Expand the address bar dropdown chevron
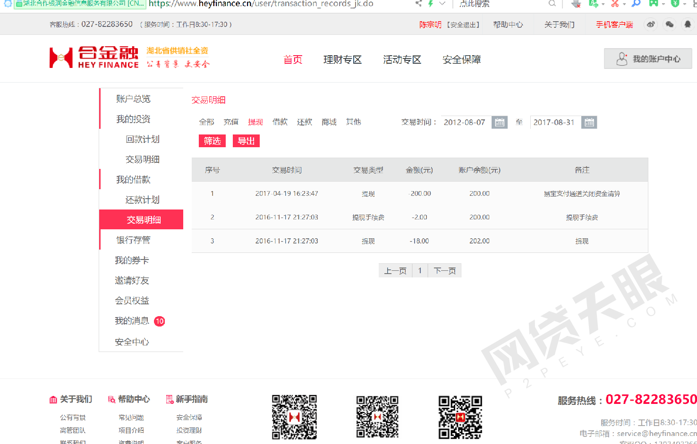Screen dimensions: 697x444 click(442, 4)
